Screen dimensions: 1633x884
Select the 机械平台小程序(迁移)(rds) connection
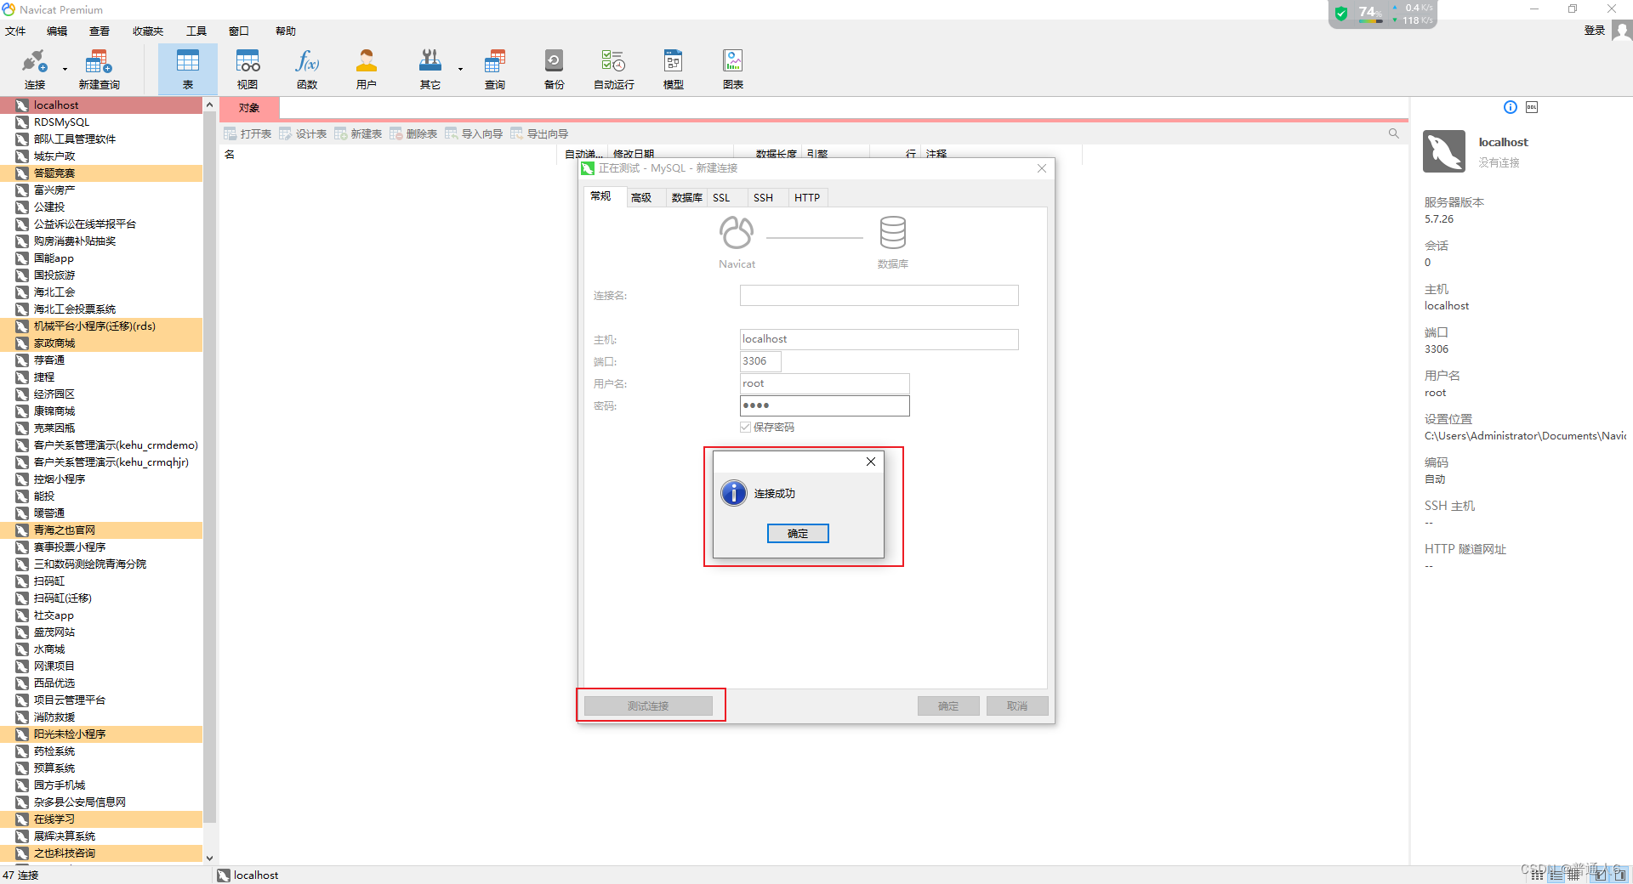pos(101,326)
